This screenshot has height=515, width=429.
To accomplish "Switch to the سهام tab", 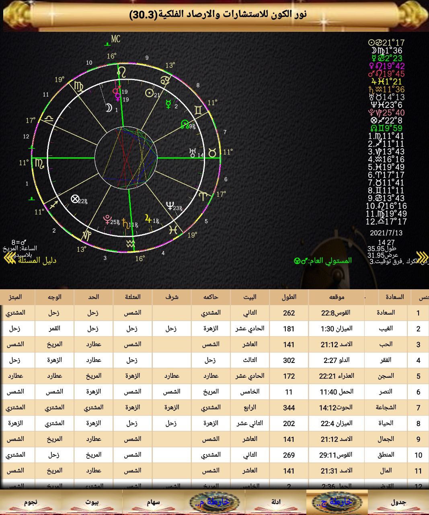I will (153, 502).
